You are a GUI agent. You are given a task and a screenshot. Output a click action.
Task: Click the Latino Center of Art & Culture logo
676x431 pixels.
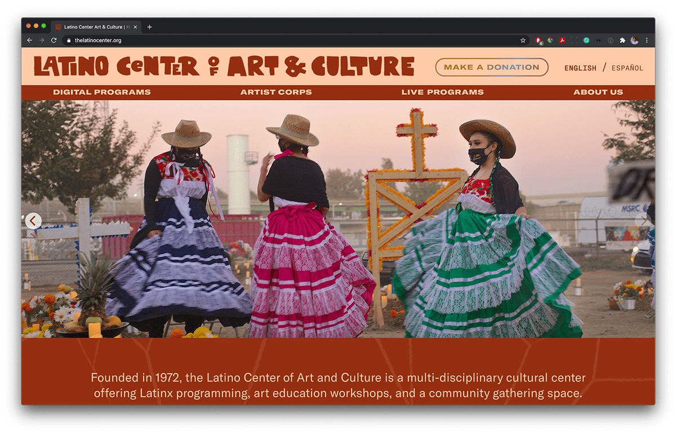(224, 66)
